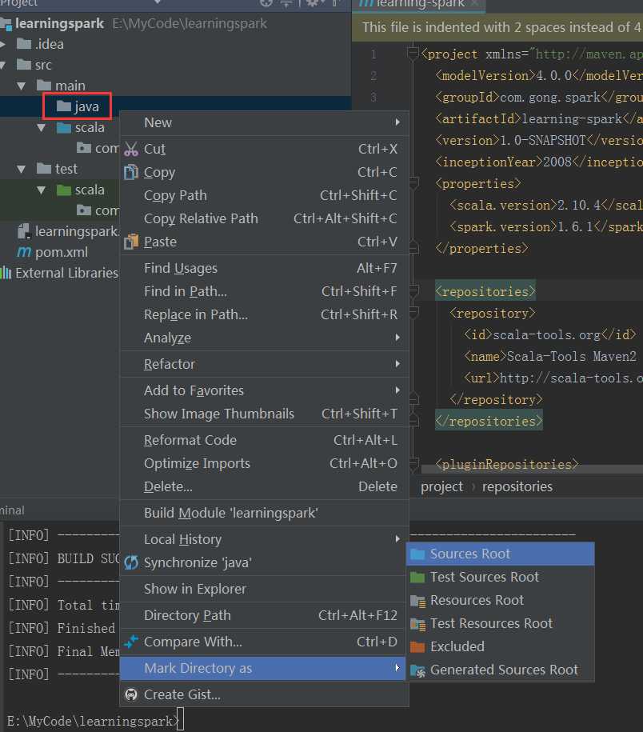Click the Compare With arrows icon

[131, 642]
